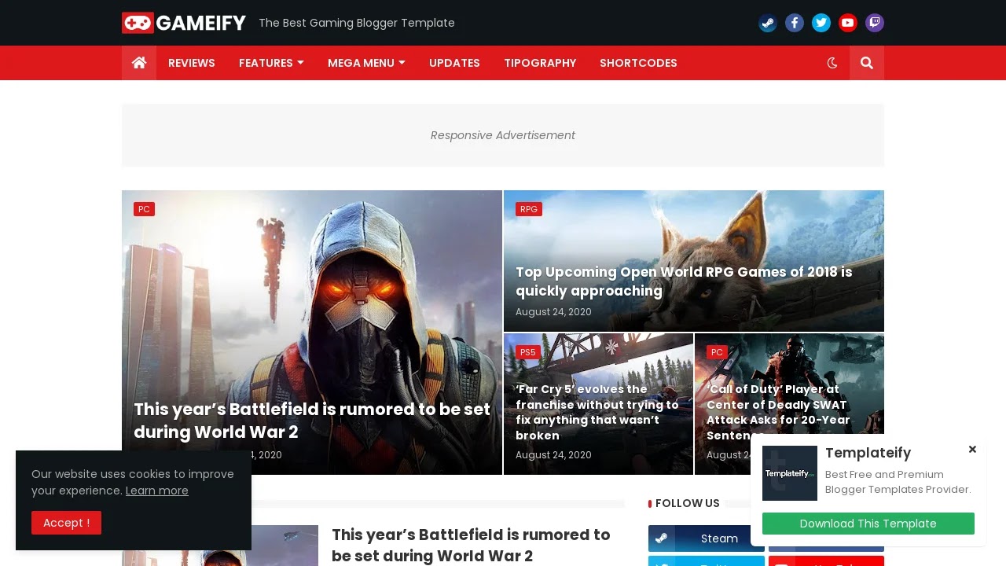Image resolution: width=1006 pixels, height=566 pixels.
Task: Open the Twitch social icon in header
Action: 875,23
